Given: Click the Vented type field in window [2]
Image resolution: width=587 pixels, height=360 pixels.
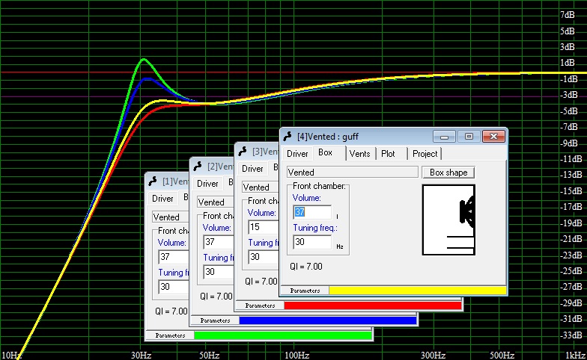Looking at the screenshot, I should [x=216, y=202].
